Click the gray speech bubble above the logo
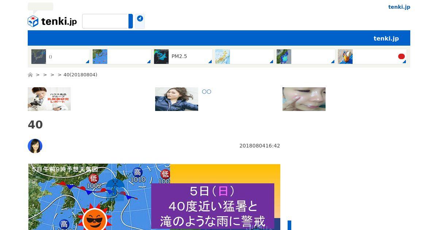 pos(41,7)
